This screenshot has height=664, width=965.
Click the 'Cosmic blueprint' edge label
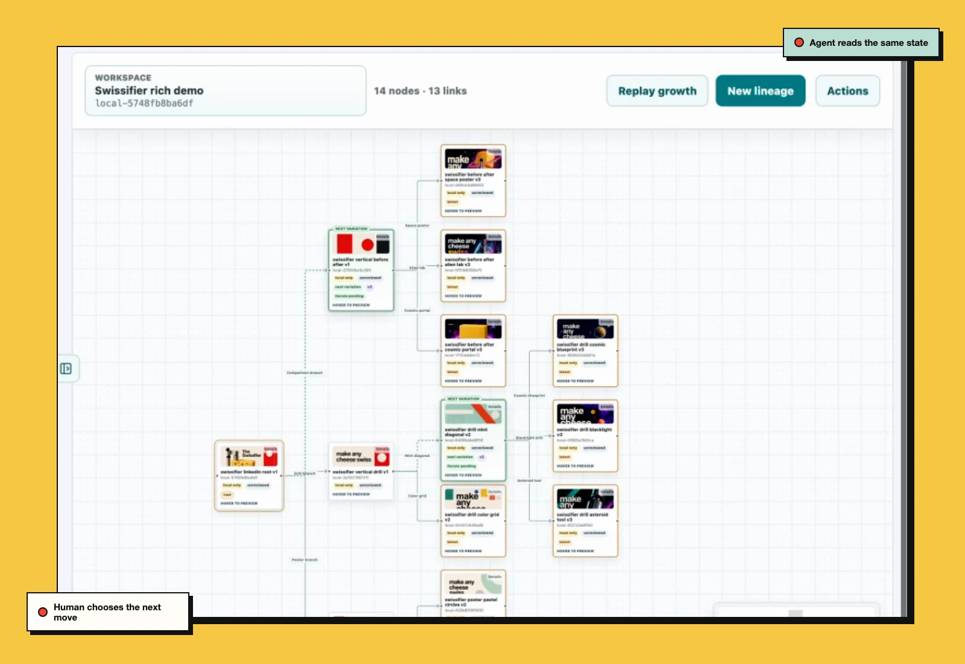(529, 396)
